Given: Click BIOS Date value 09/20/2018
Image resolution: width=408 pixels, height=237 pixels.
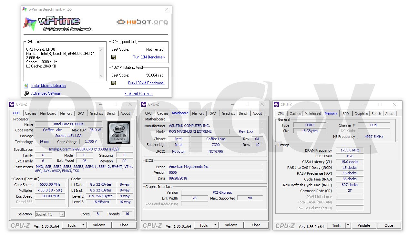Looking at the screenshot, I should (215, 178).
